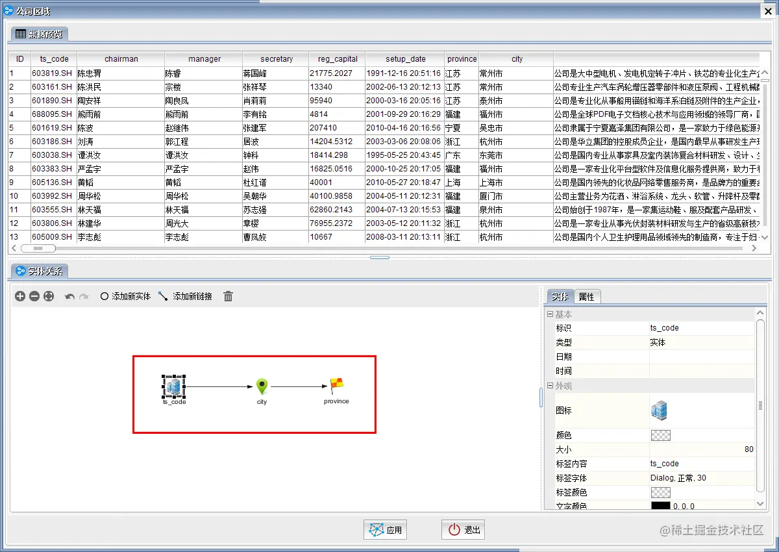
Task: Select reg_capital cell 10667
Action: click(x=338, y=237)
